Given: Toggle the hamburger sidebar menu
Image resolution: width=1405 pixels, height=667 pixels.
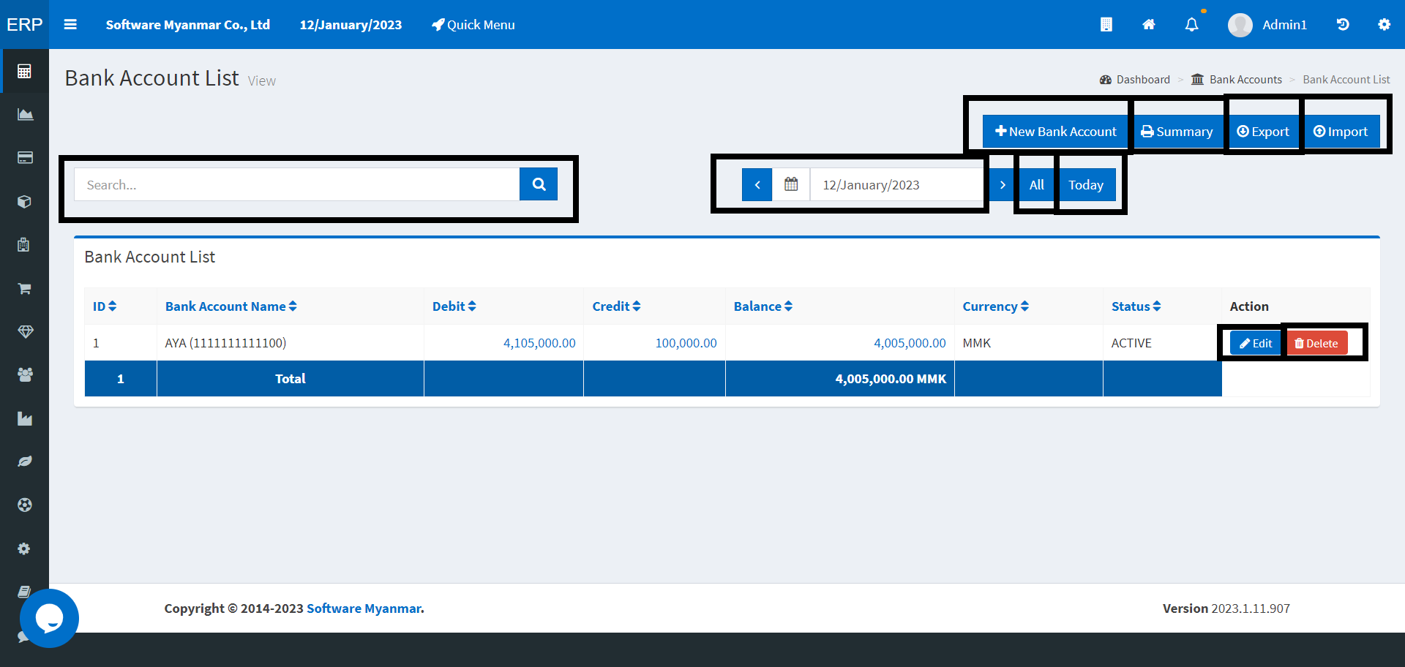Looking at the screenshot, I should click(70, 24).
